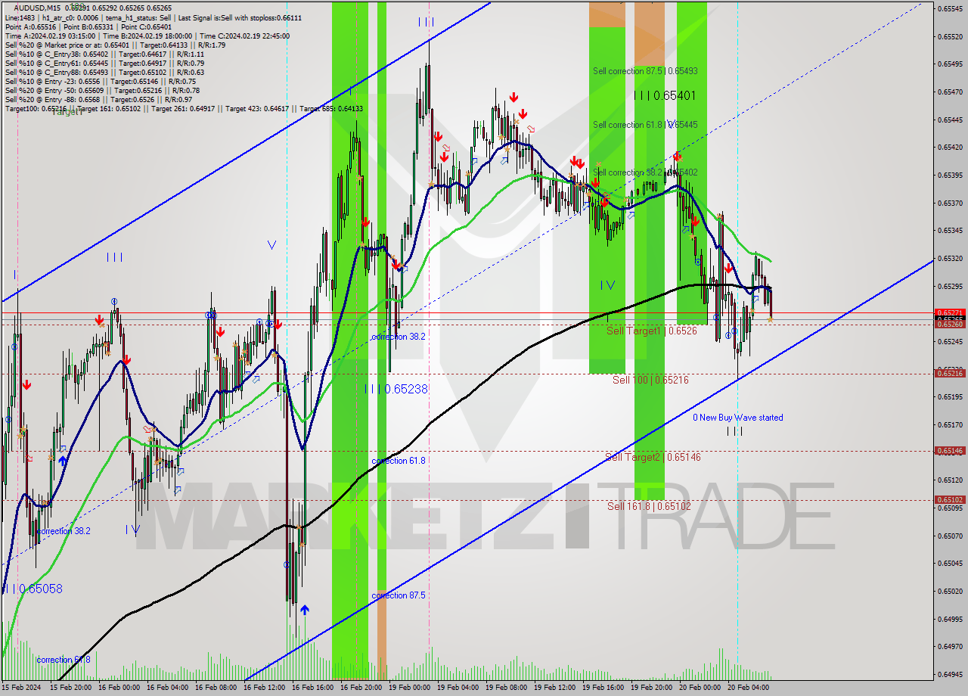Click the 0.64945 price axis value

coord(949,674)
